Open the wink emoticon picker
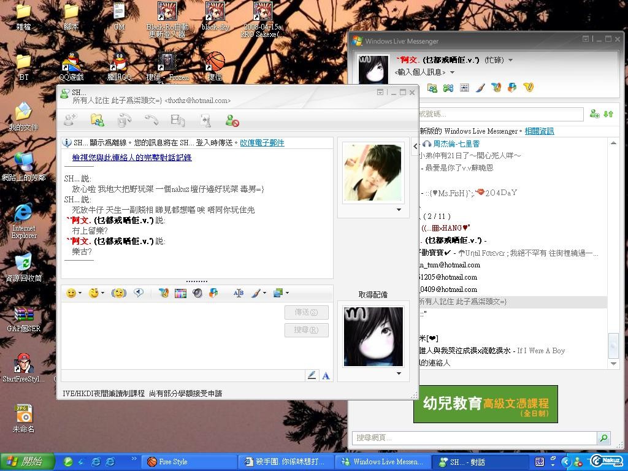The image size is (628, 471). point(94,293)
